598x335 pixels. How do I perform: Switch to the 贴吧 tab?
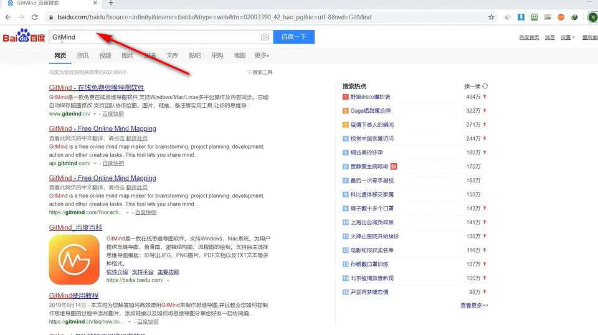(x=195, y=55)
